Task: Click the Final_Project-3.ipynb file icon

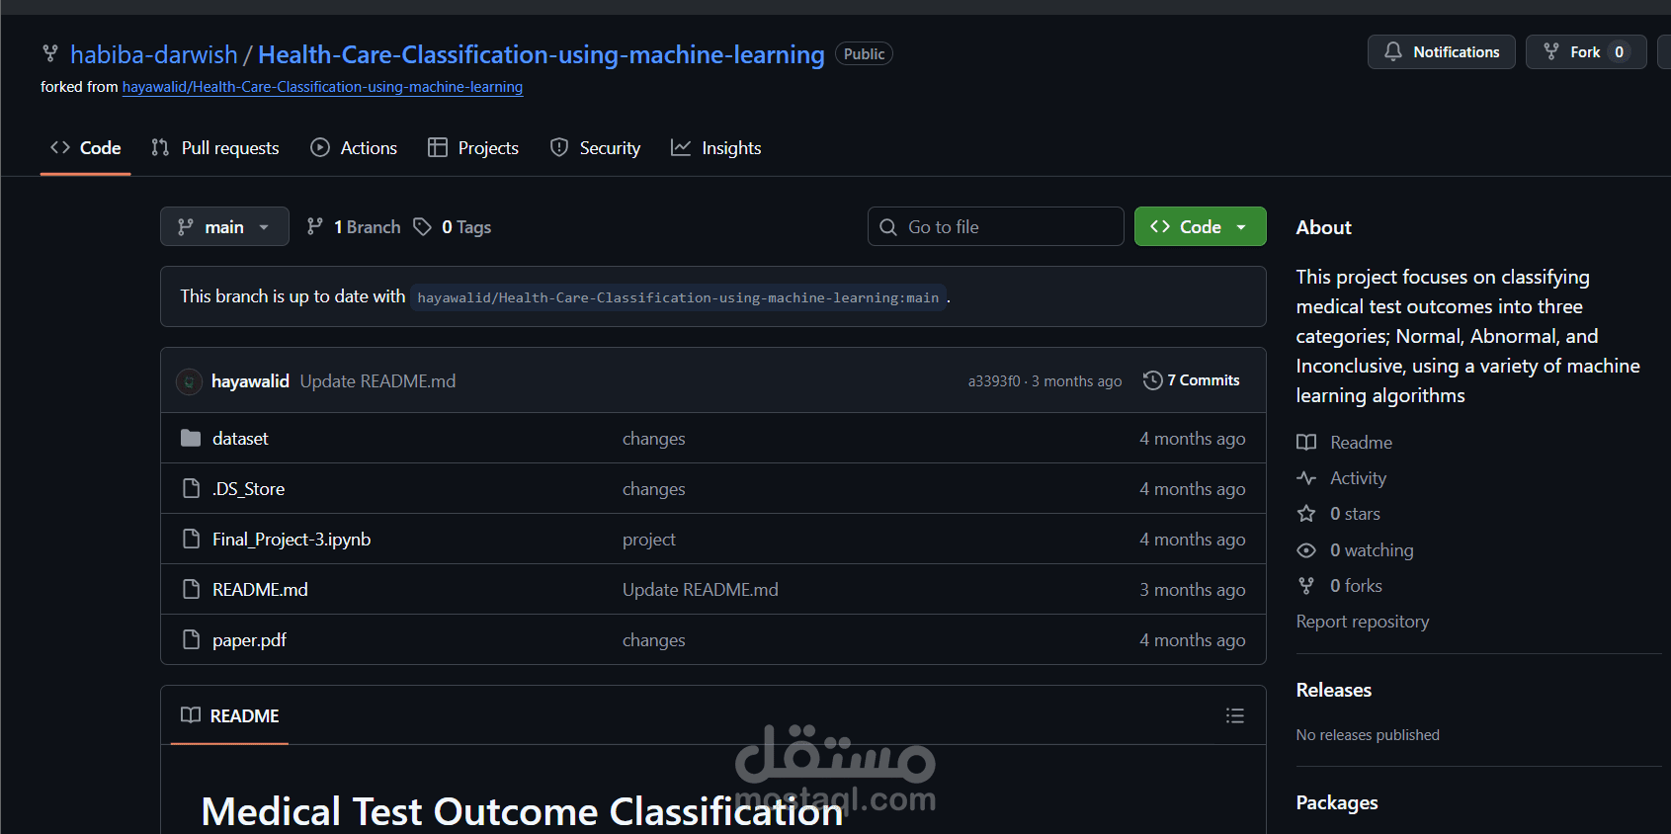Action: coord(192,539)
